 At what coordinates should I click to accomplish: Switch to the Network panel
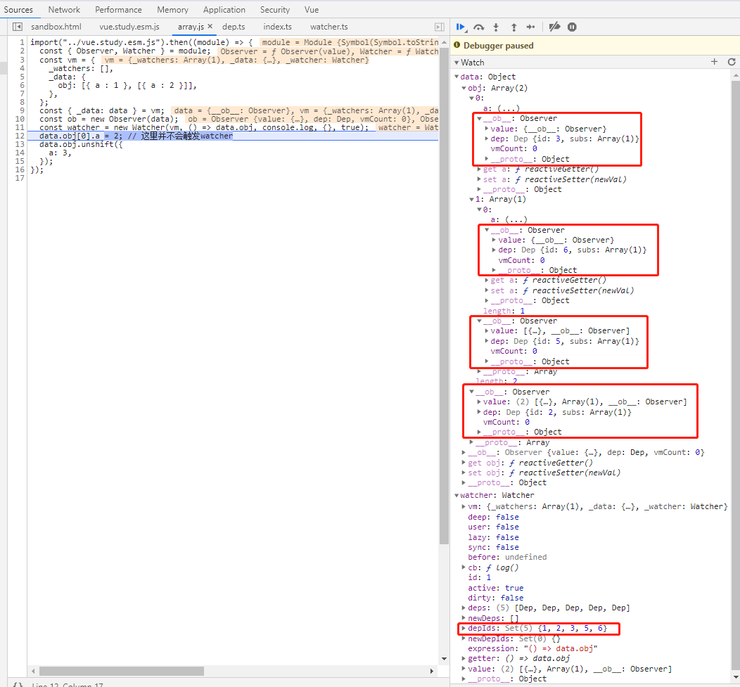[x=64, y=10]
